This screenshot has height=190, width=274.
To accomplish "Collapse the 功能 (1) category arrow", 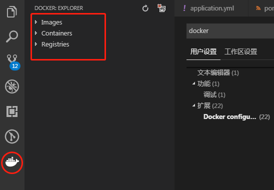I will coord(193,83).
